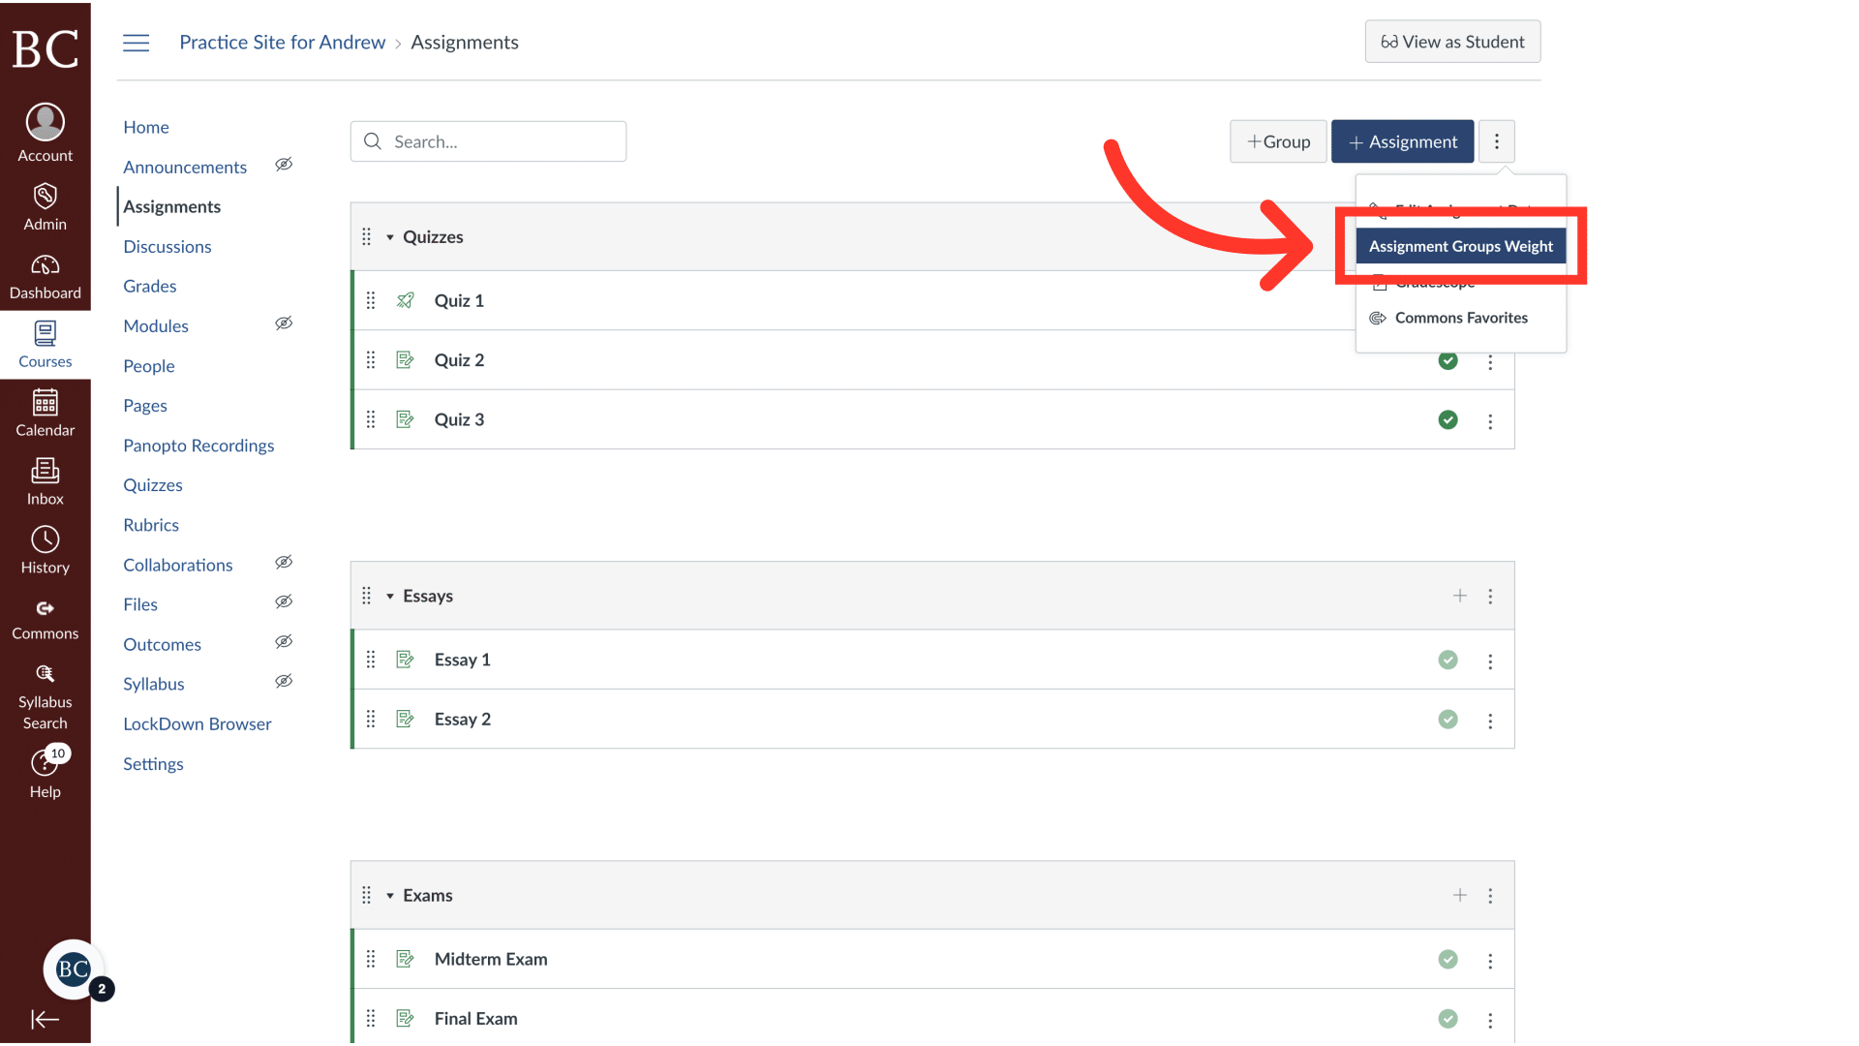Select Commons Favorites from the menu
Viewport: 1859px width, 1046px height.
(1460, 318)
